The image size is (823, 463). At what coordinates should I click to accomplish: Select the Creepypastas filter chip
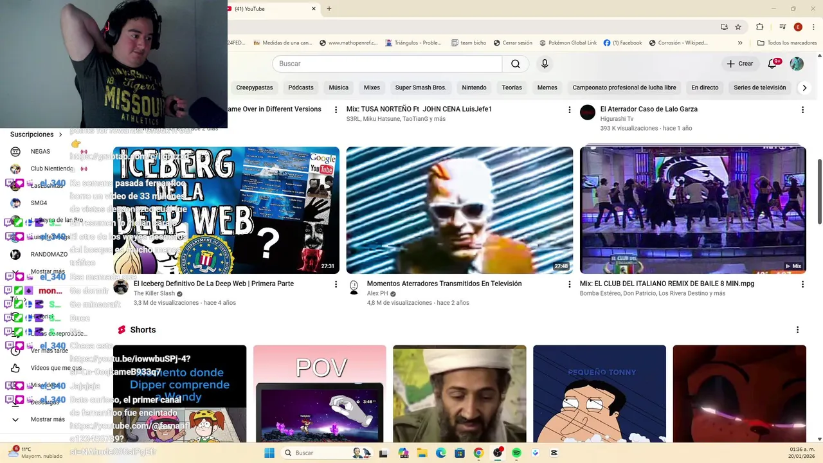pyautogui.click(x=255, y=87)
